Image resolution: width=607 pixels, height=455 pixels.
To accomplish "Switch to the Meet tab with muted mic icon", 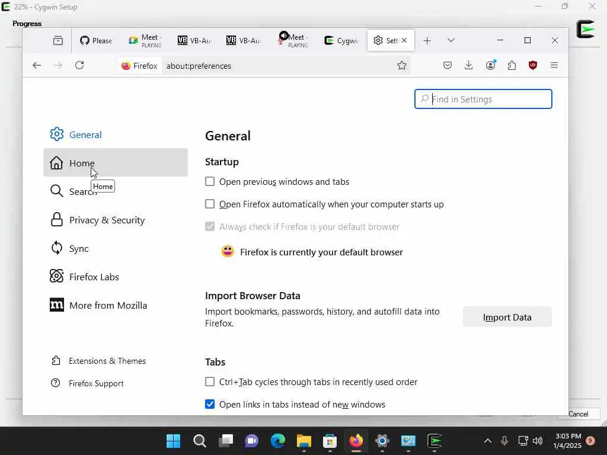I will pyautogui.click(x=292, y=40).
